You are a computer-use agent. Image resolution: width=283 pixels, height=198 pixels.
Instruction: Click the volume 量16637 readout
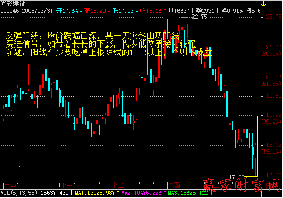coord(178,11)
